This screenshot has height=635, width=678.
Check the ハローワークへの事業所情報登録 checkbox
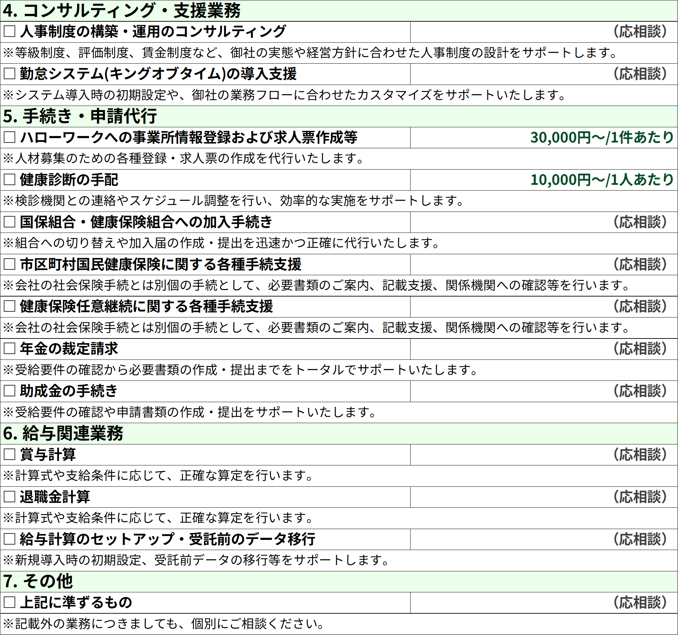point(9,137)
